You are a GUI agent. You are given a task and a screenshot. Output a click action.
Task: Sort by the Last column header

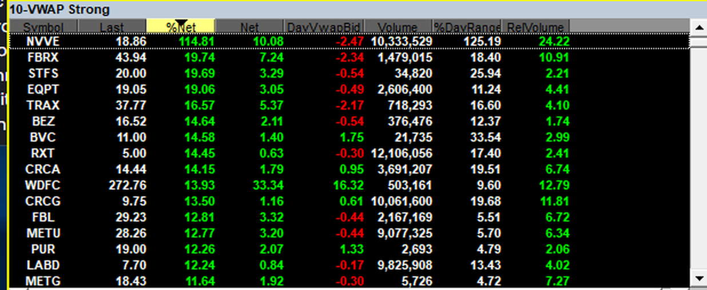pyautogui.click(x=112, y=26)
